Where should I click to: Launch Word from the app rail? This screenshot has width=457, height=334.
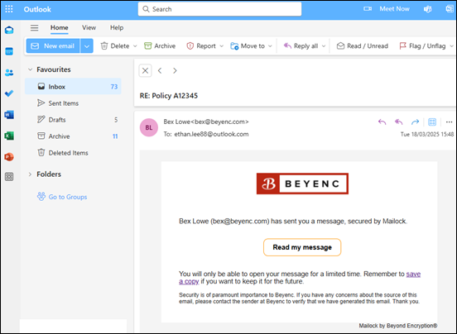click(x=9, y=115)
